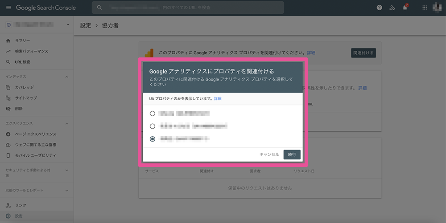Open ページ エクスペリエンス report
Screen dimensions: 446x223
coord(36,134)
